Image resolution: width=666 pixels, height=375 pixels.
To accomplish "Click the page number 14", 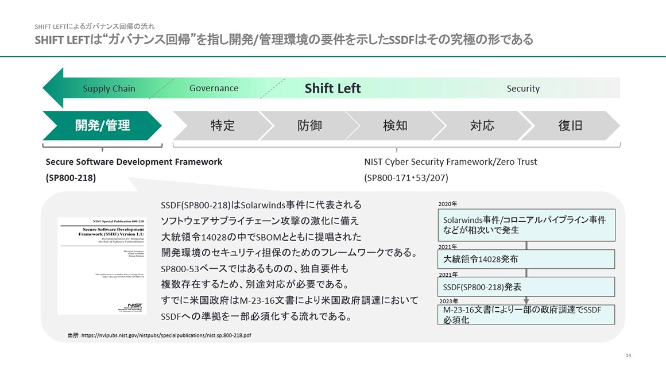I will pyautogui.click(x=628, y=355).
